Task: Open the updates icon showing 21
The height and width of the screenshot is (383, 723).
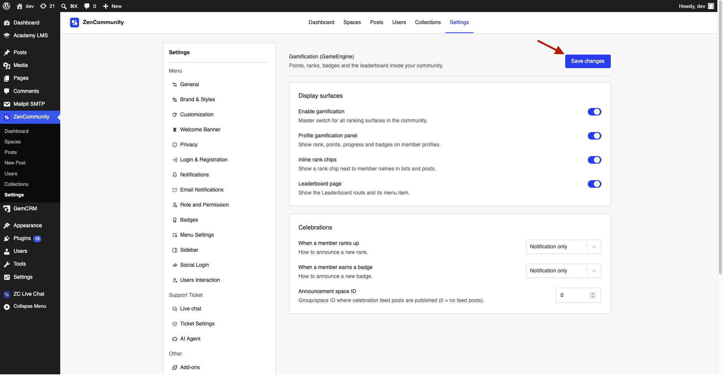Action: pyautogui.click(x=43, y=6)
